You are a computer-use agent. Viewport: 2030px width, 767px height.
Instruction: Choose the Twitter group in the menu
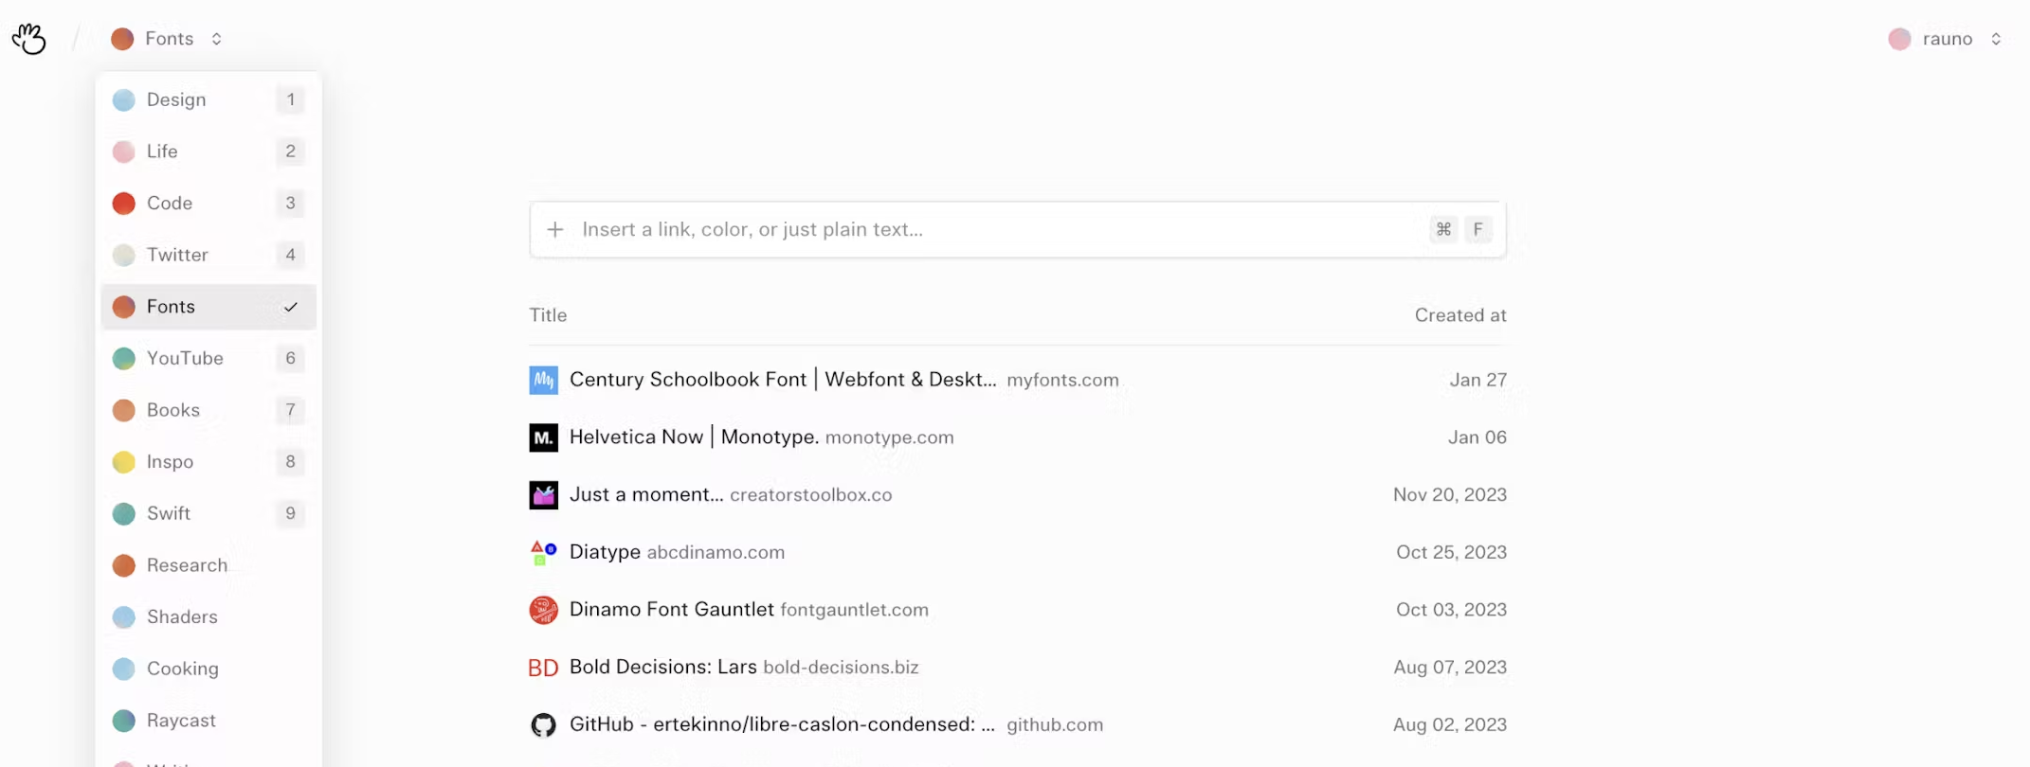[x=177, y=255]
